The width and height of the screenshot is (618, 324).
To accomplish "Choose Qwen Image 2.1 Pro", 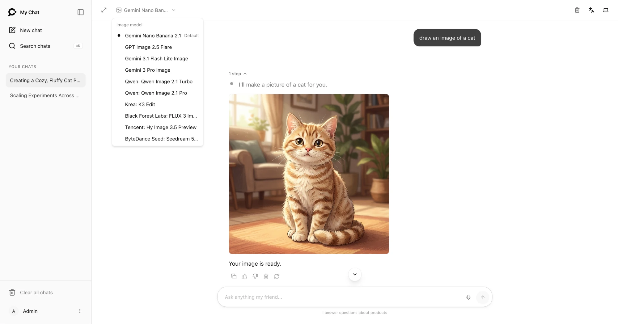I will point(158,93).
